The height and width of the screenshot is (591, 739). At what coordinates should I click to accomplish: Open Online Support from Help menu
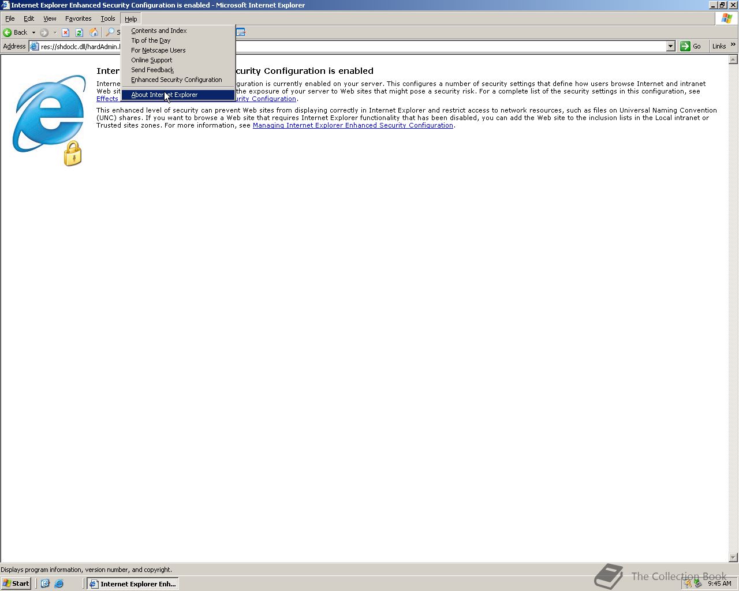coord(178,60)
